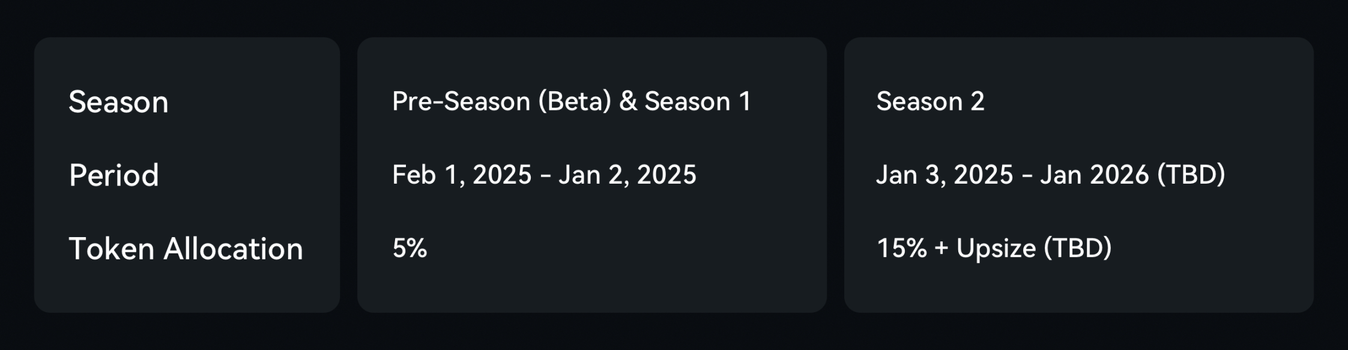1348x350 pixels.
Task: Click the "Jan 2, 2025" end date
Action: tap(627, 175)
